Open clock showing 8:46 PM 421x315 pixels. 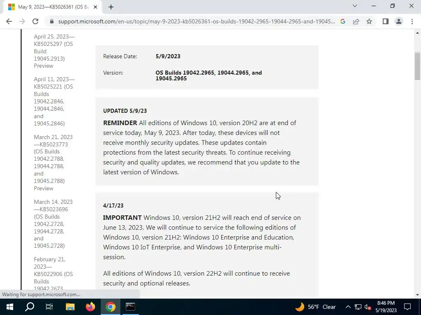(x=386, y=307)
